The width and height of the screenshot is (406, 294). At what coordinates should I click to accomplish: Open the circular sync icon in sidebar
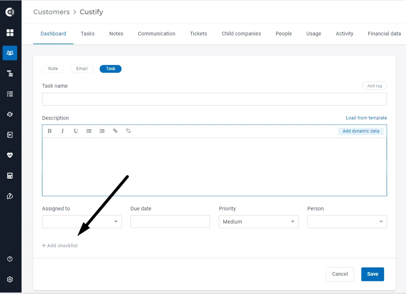point(10,114)
